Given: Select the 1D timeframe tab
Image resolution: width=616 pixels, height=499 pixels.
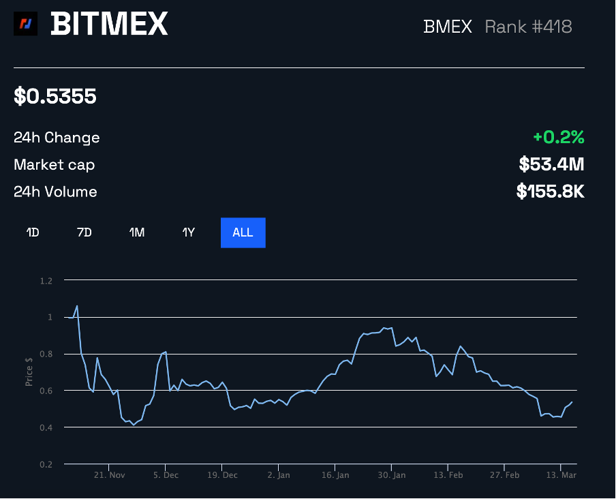Looking at the screenshot, I should [x=31, y=232].
